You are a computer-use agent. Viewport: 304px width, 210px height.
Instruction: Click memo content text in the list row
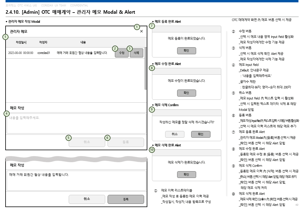(82, 53)
